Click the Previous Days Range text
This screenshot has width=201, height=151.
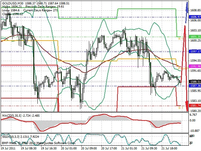[x=45, y=7]
